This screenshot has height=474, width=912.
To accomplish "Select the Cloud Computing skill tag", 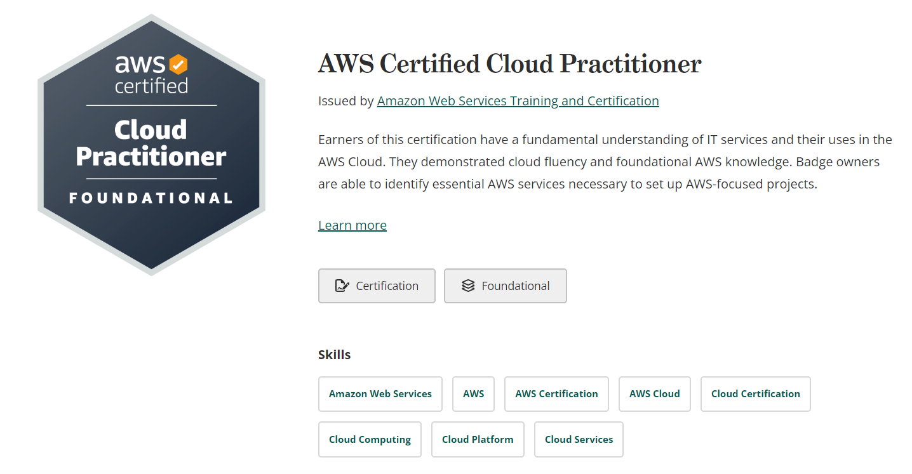I will [370, 439].
